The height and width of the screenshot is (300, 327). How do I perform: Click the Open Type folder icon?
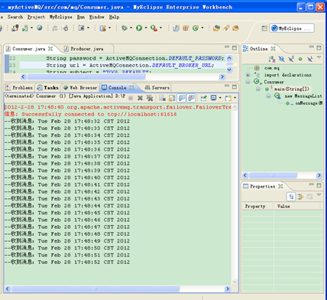point(216,28)
